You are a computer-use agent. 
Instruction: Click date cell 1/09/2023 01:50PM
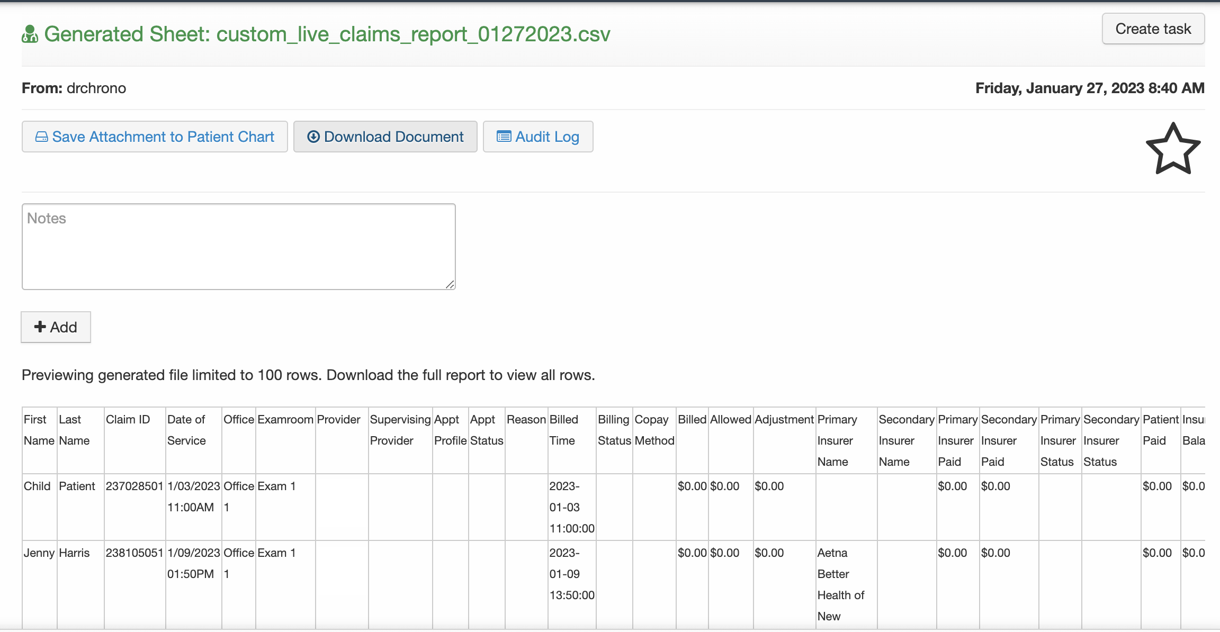pyautogui.click(x=193, y=585)
